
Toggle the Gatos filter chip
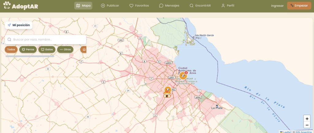[47, 49]
